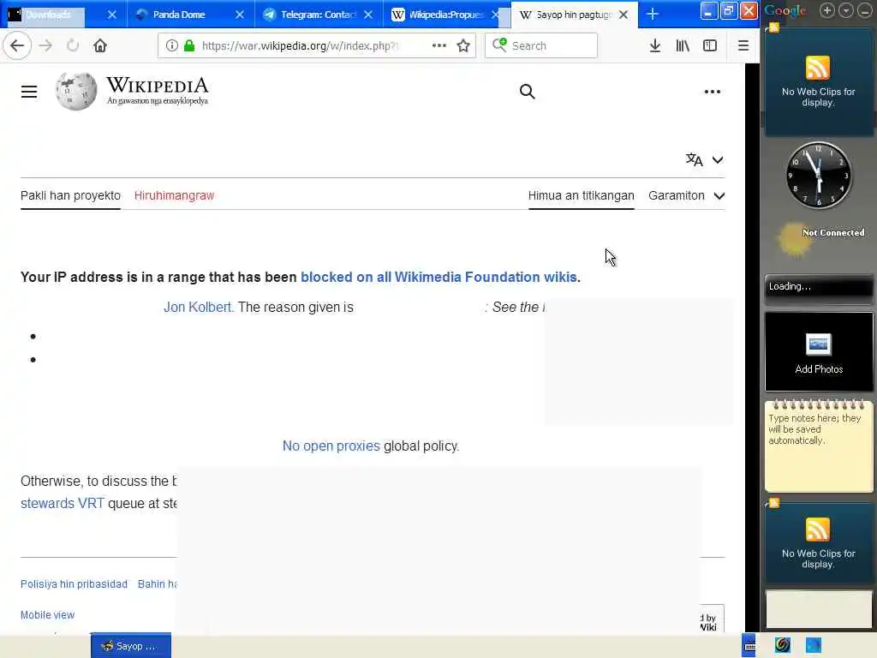Click the weather Not Connected gadget
The height and width of the screenshot is (658, 877).
(x=820, y=239)
